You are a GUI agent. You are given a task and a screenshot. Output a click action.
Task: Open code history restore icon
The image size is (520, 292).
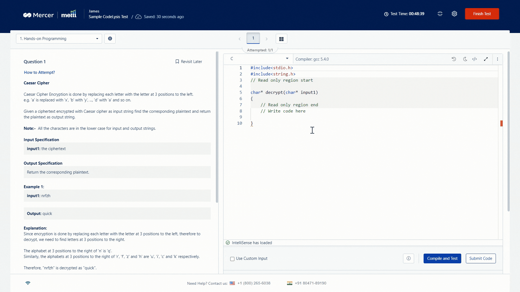pos(454,59)
